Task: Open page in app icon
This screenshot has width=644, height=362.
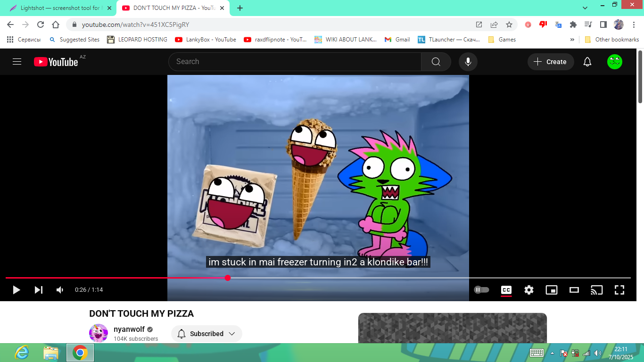Action: tap(479, 25)
